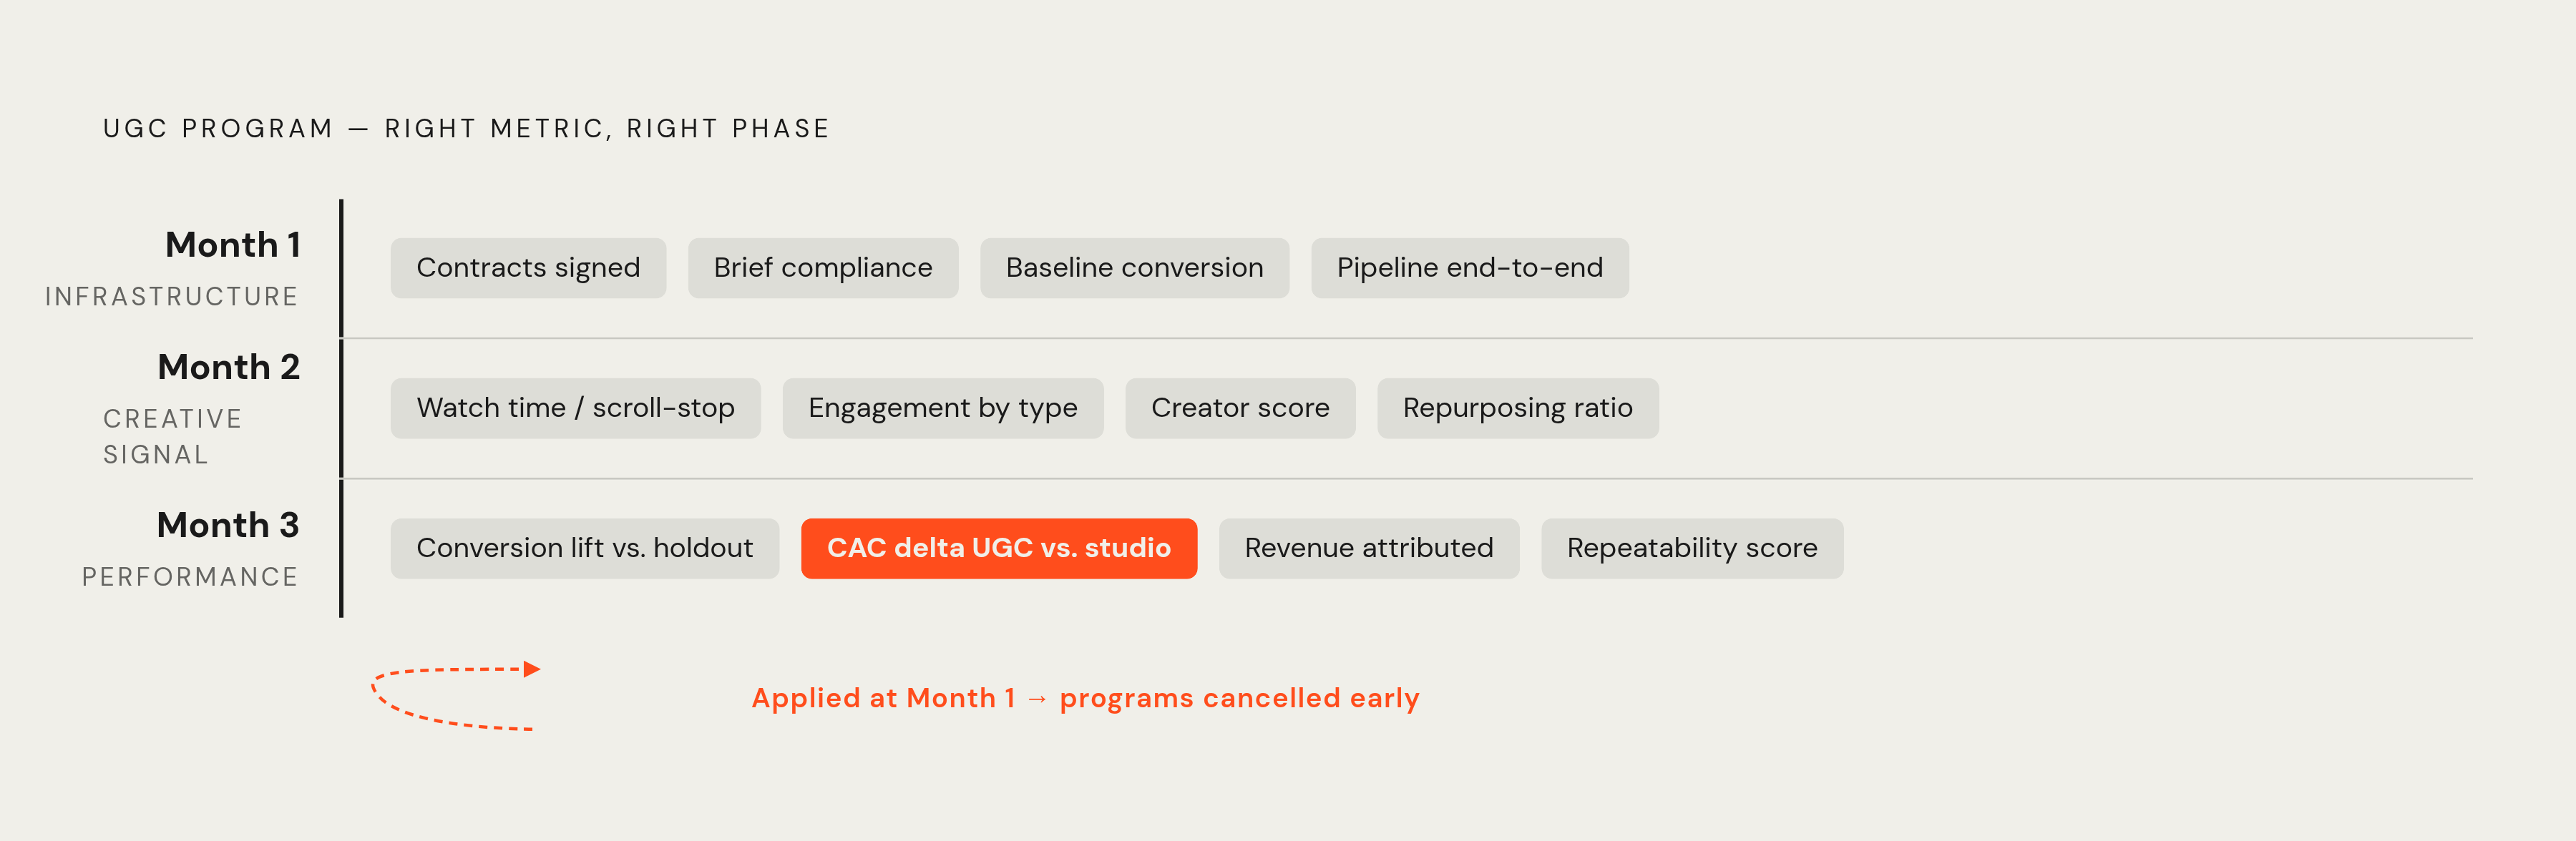Click the Month 1 heading
2576x841 pixels.
pos(233,245)
